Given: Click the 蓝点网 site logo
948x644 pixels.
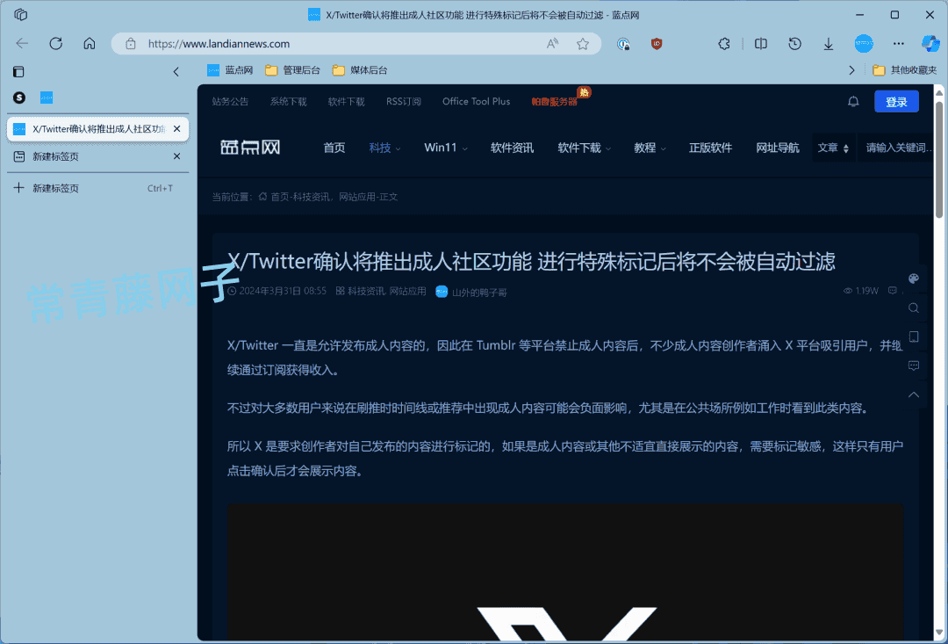Looking at the screenshot, I should [250, 147].
